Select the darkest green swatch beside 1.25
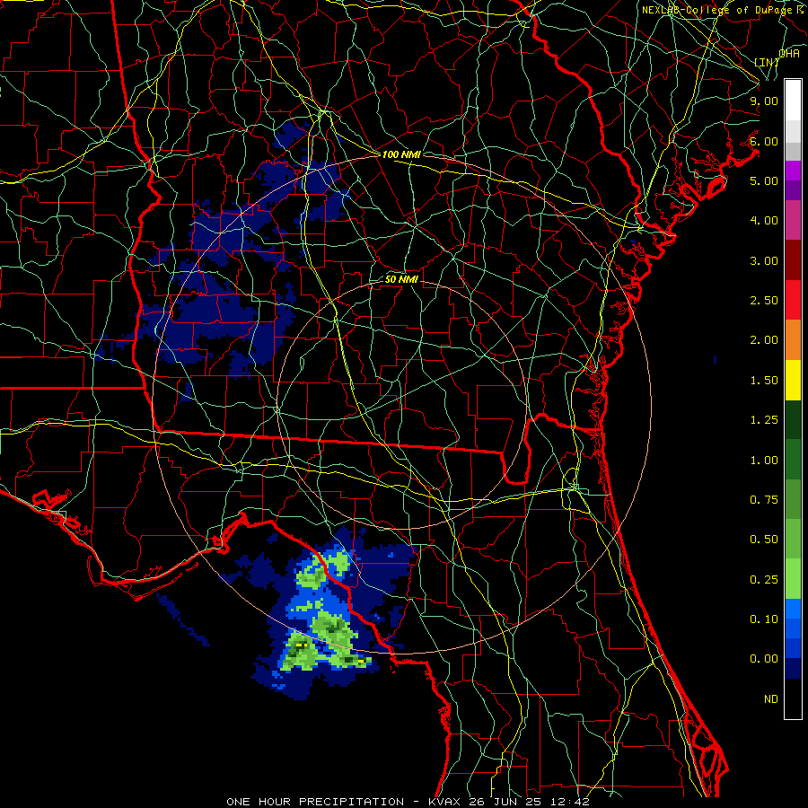The height and width of the screenshot is (808, 808). 793,419
